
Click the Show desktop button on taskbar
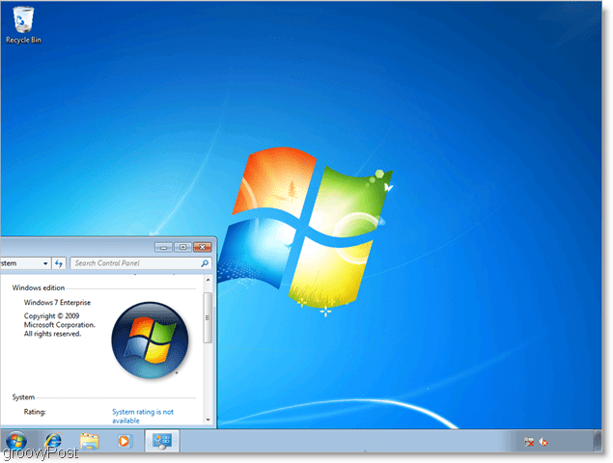598,441
